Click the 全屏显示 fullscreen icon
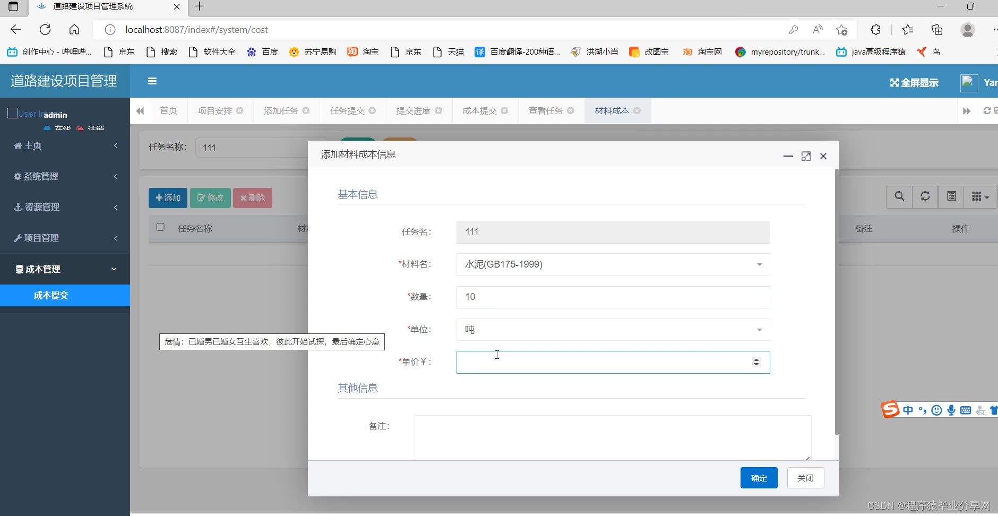The image size is (998, 516). [894, 82]
